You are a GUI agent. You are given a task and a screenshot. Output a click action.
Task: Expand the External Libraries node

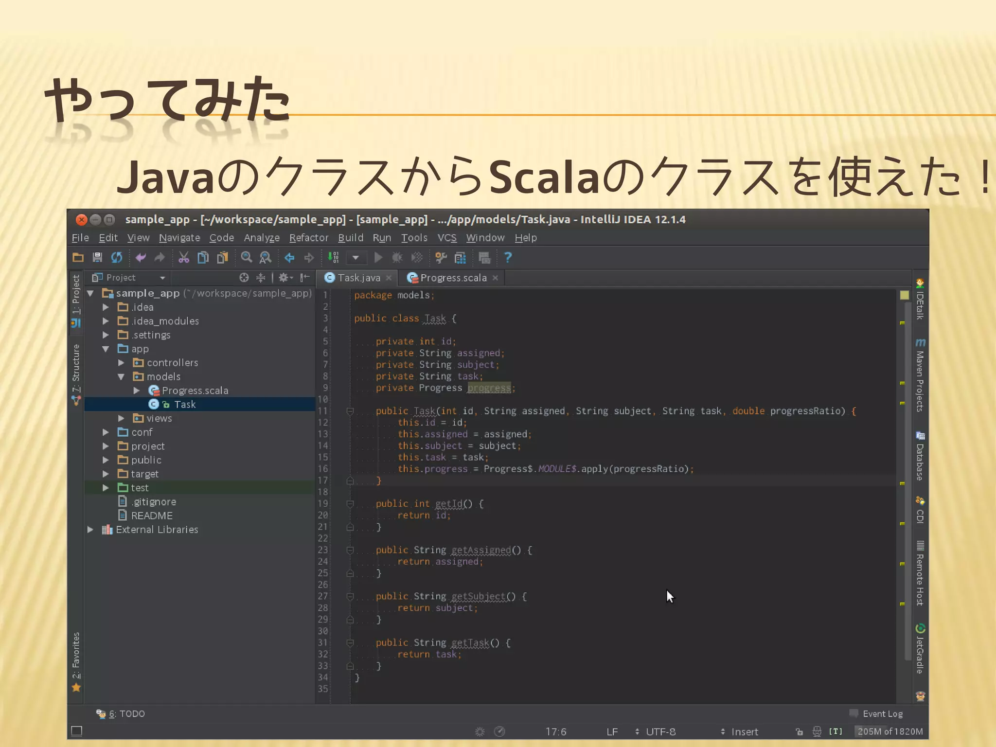pos(90,530)
